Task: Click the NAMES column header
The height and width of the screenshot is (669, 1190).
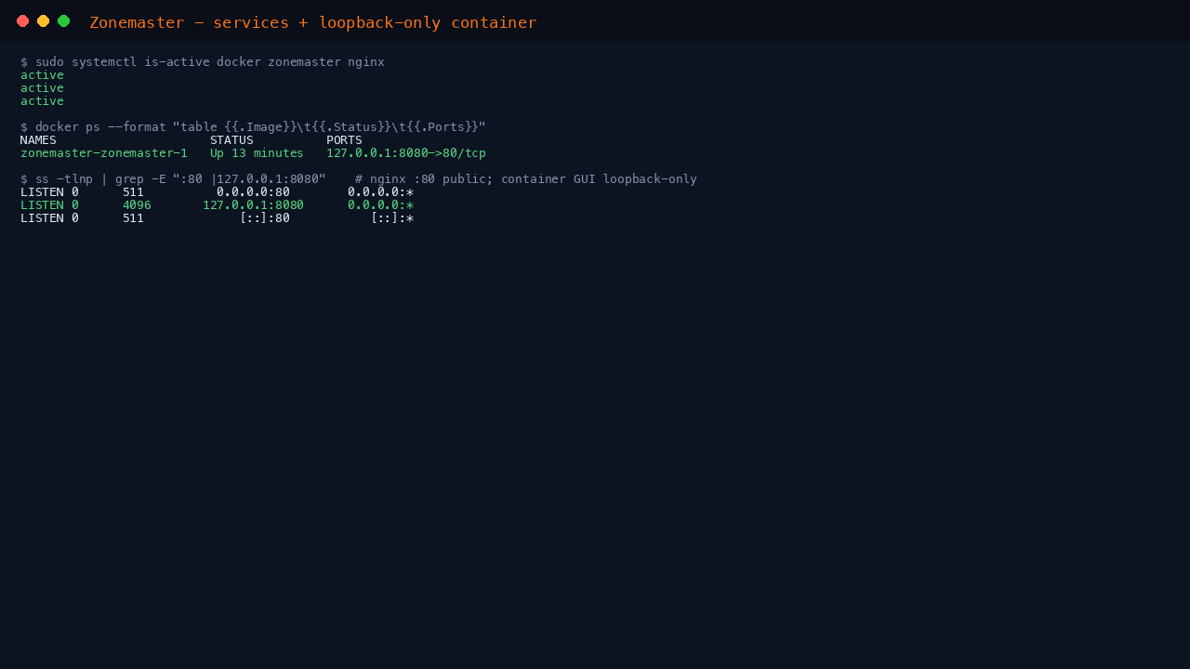Action: coord(38,140)
